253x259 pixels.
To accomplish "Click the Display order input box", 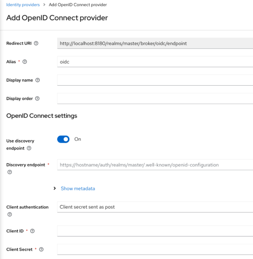I will pyautogui.click(x=155, y=99).
